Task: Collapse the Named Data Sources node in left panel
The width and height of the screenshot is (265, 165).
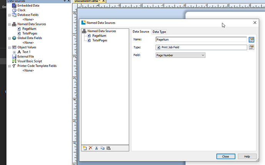Action: 10,25
